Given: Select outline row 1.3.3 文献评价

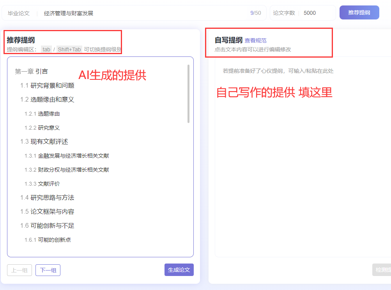Looking at the screenshot, I should [x=42, y=184].
